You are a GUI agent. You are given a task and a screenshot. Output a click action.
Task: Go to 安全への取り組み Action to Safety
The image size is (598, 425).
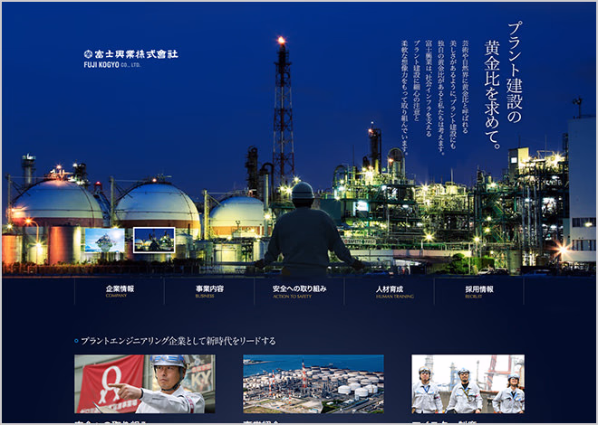pyautogui.click(x=299, y=289)
